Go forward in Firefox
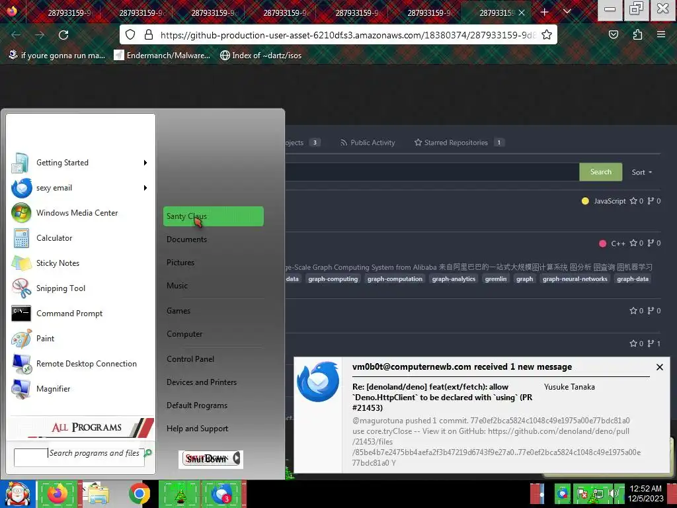677x508 pixels. [40, 35]
